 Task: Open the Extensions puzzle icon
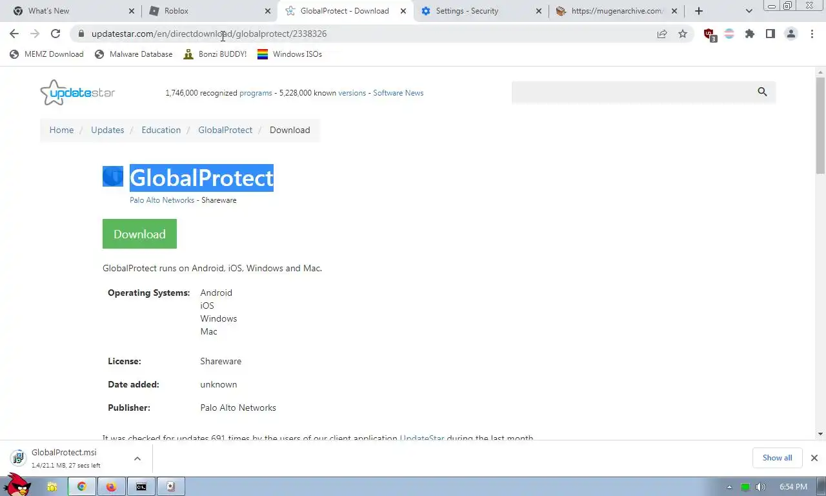coord(750,34)
